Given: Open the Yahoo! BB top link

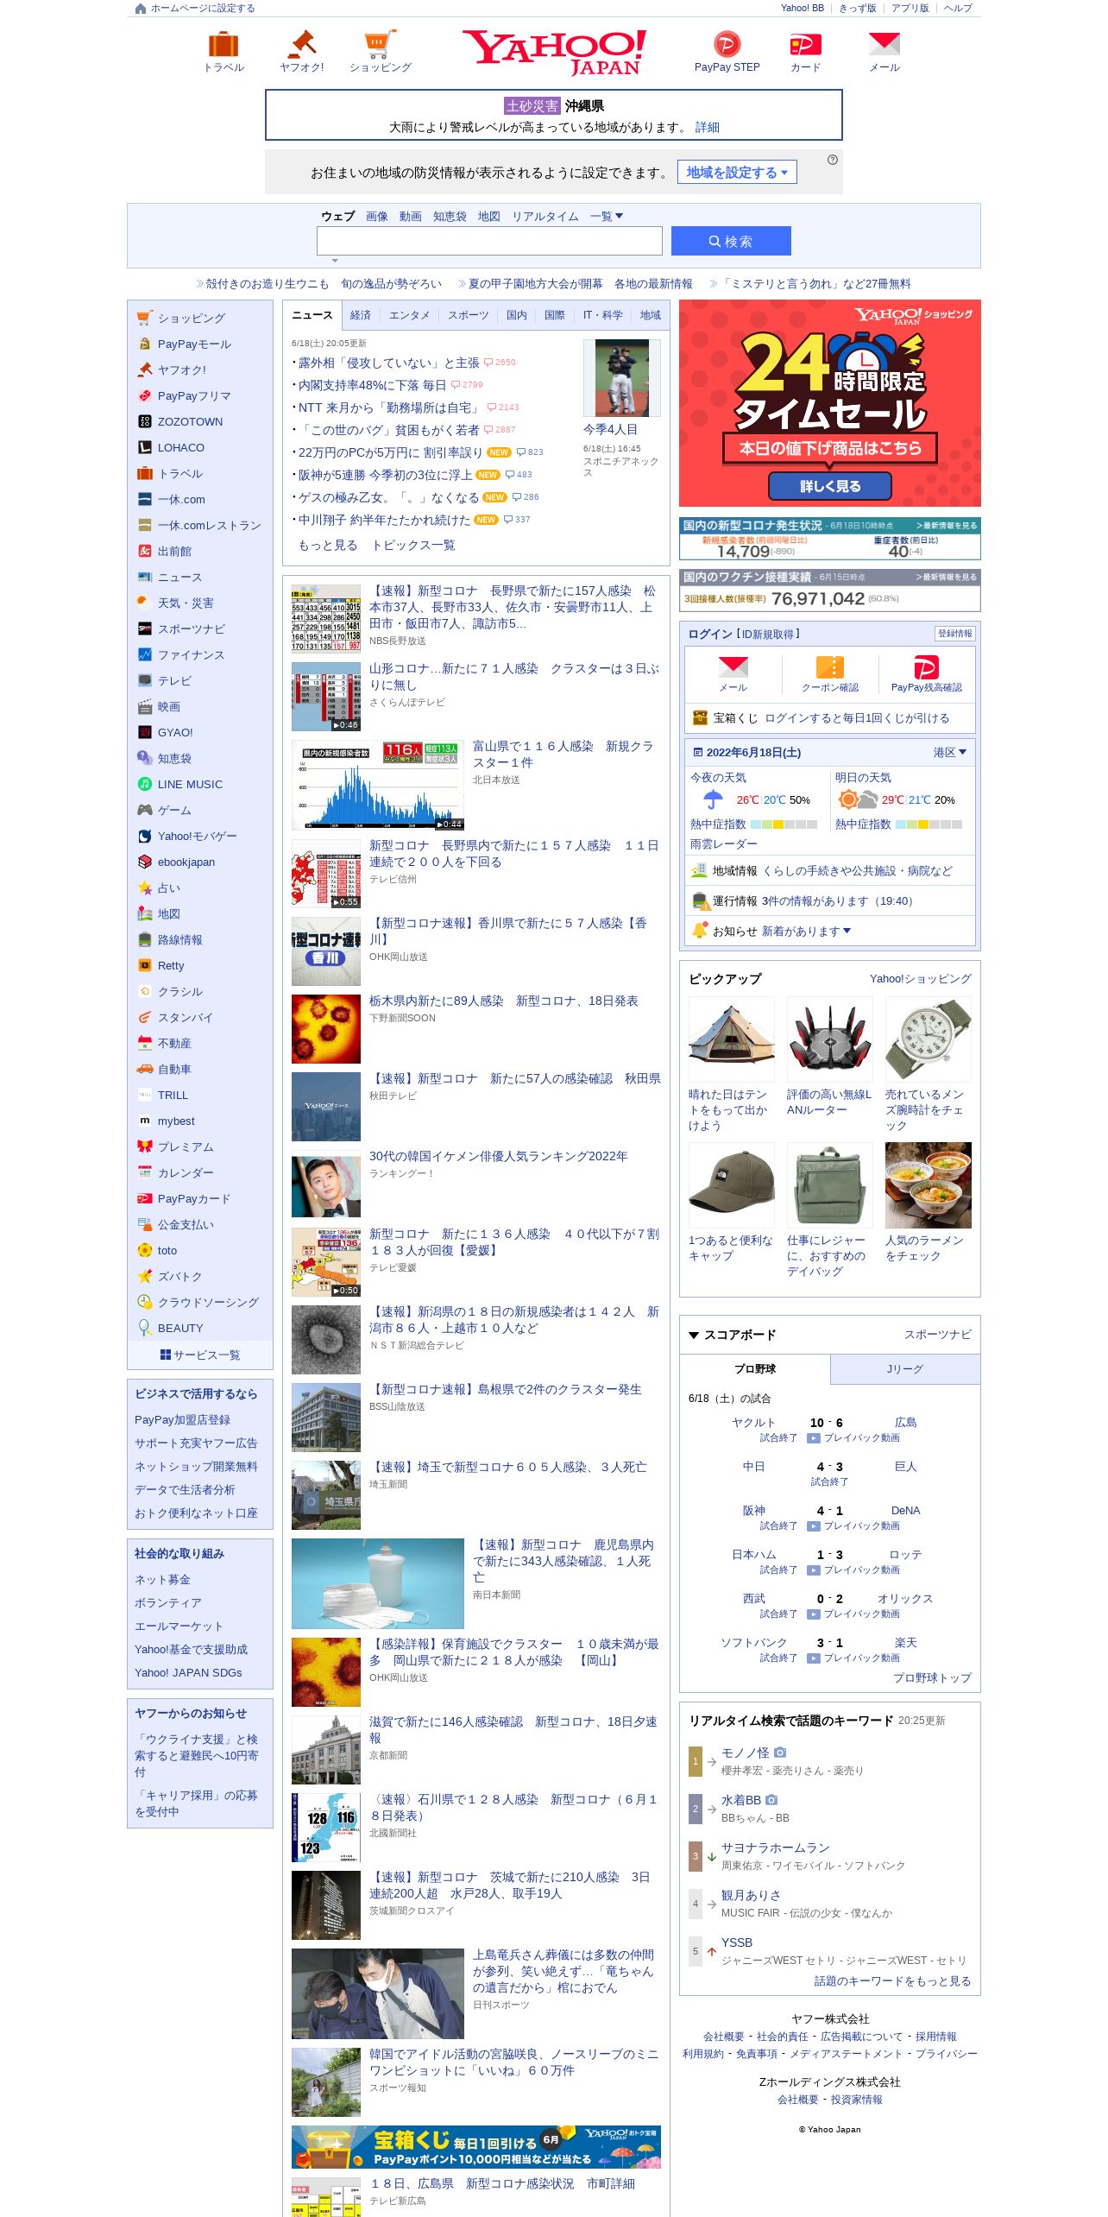Looking at the screenshot, I should [802, 8].
